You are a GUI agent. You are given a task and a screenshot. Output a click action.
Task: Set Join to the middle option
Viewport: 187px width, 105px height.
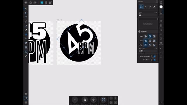(150, 41)
